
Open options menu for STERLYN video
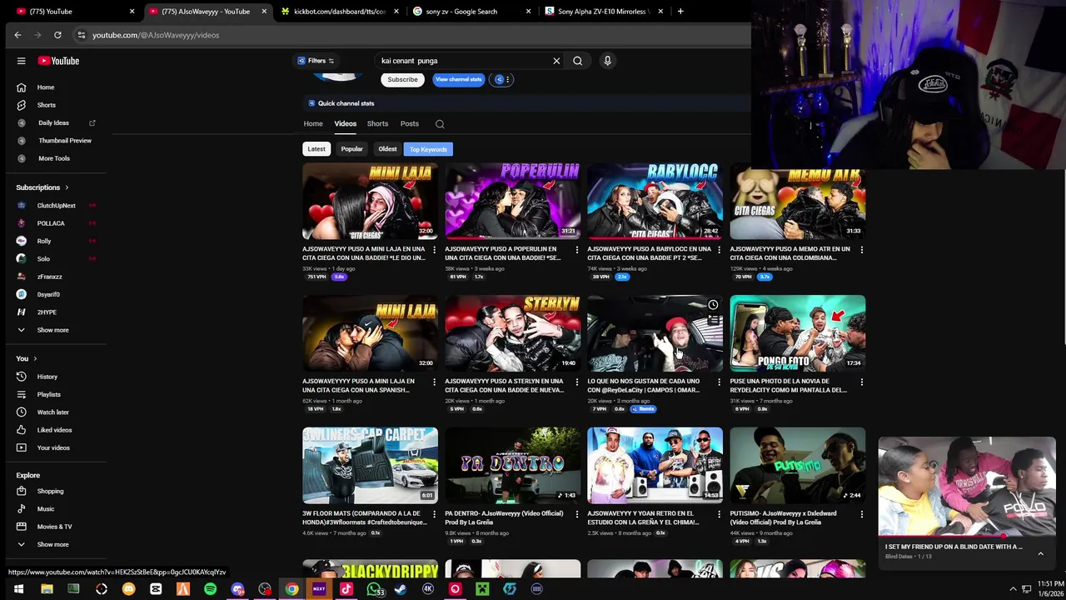576,382
